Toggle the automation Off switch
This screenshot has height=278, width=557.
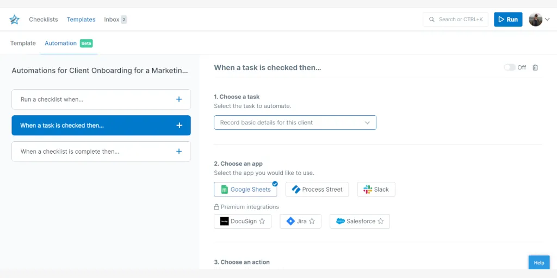509,67
